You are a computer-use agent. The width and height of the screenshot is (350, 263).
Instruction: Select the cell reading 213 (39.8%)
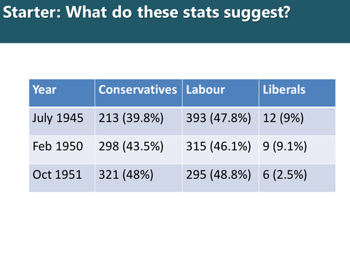click(x=139, y=121)
